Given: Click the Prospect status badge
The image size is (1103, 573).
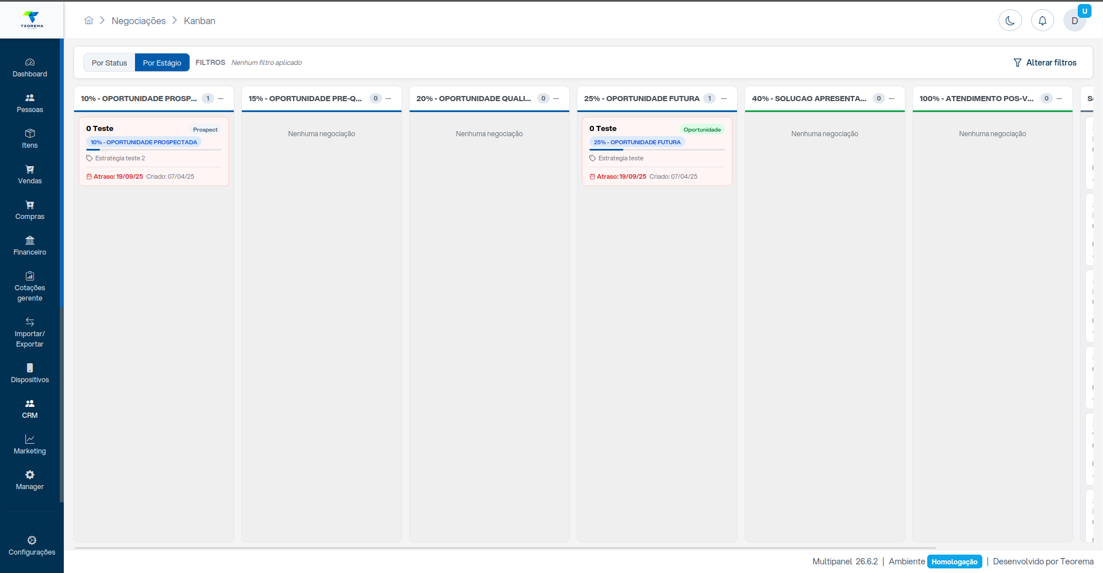Looking at the screenshot, I should point(205,129).
